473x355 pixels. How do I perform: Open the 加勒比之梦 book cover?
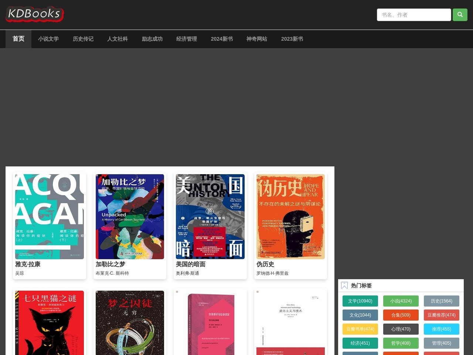(130, 217)
